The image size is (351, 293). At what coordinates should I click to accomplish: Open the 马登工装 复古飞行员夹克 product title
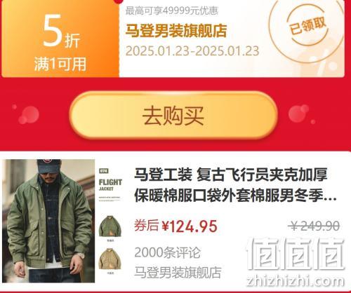click(x=235, y=185)
